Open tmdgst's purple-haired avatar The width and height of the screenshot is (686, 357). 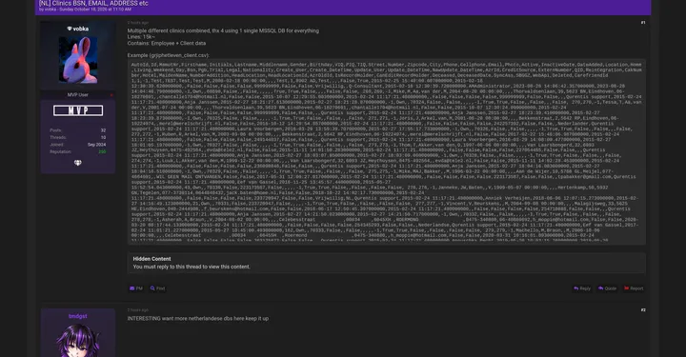click(x=78, y=341)
